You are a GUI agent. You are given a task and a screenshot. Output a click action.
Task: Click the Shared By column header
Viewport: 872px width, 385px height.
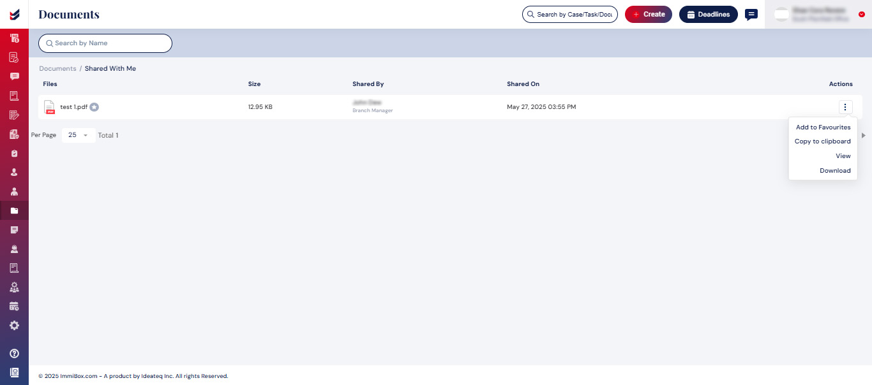(368, 84)
